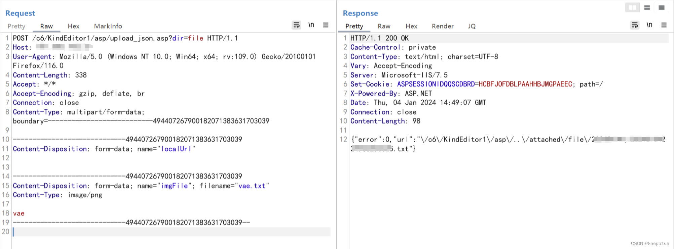The image size is (674, 249).
Task: Open the Response Pretty tab
Action: 354,26
